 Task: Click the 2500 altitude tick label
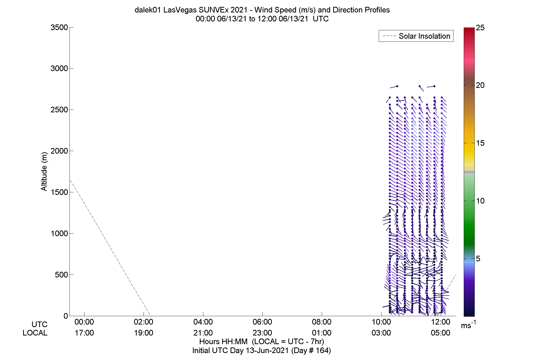click(59, 110)
